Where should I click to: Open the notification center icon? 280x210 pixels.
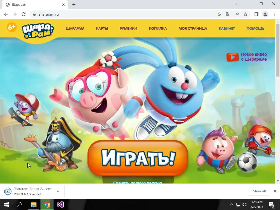pos(271,205)
